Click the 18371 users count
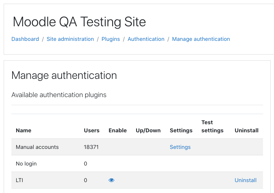Image resolution: width=274 pixels, height=193 pixels. [91, 147]
